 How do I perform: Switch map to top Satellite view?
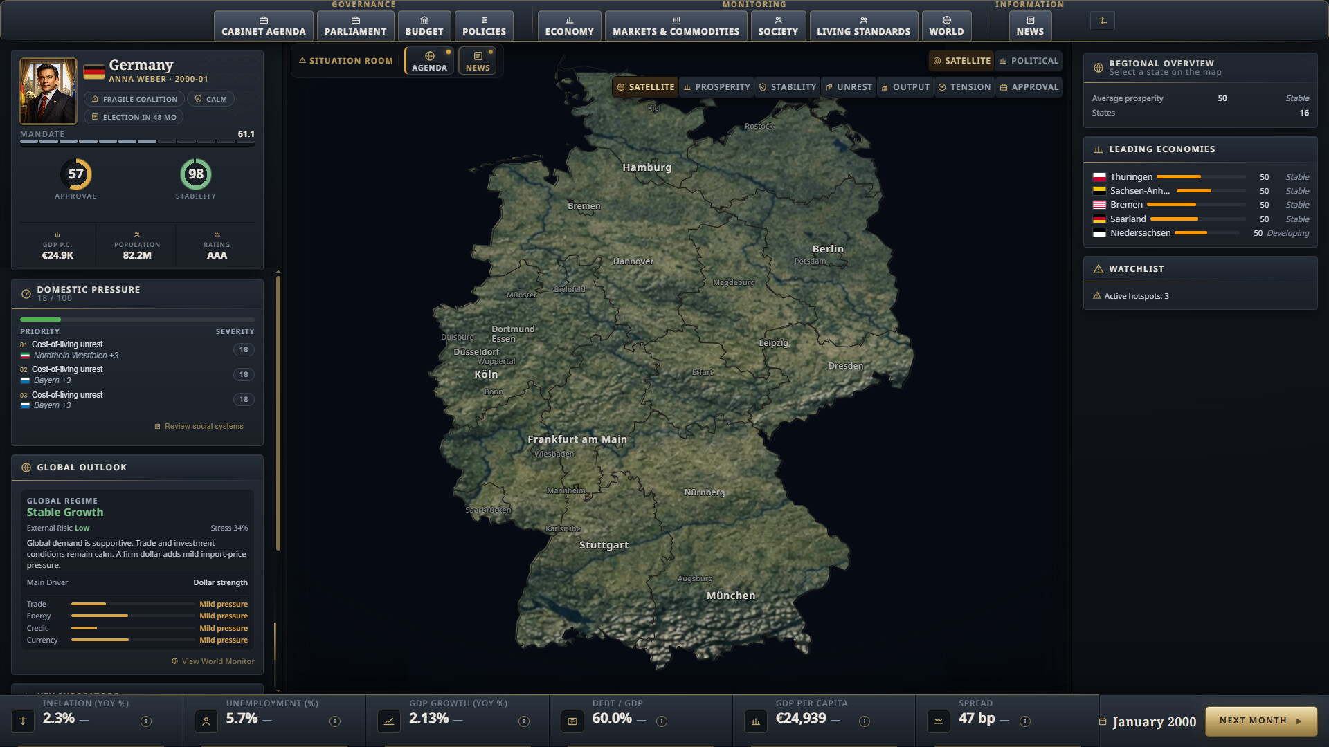pyautogui.click(x=961, y=61)
